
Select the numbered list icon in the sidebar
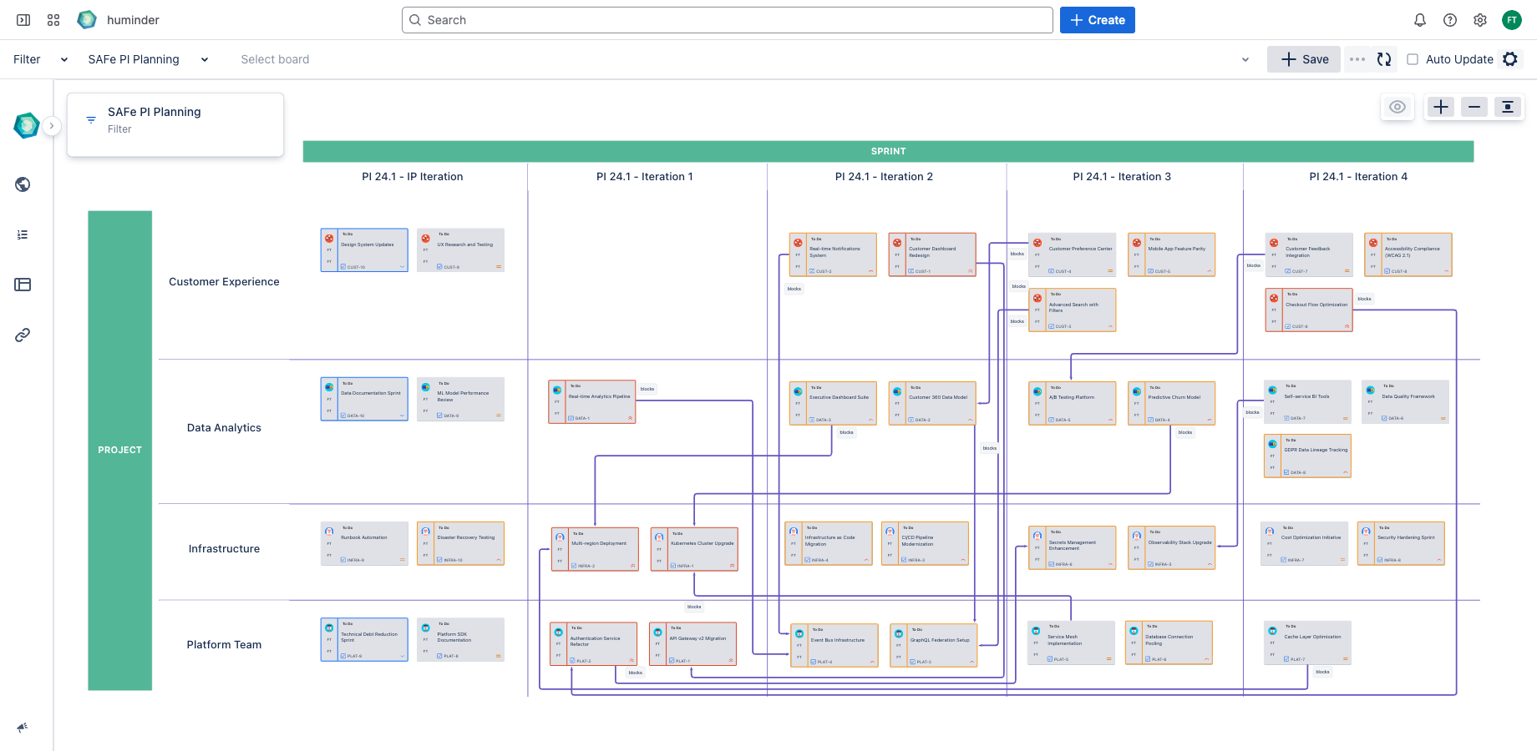[x=23, y=234]
